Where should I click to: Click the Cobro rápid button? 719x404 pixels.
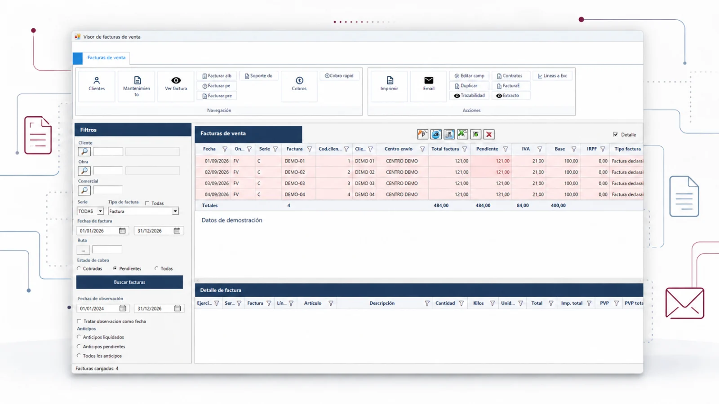pyautogui.click(x=339, y=76)
